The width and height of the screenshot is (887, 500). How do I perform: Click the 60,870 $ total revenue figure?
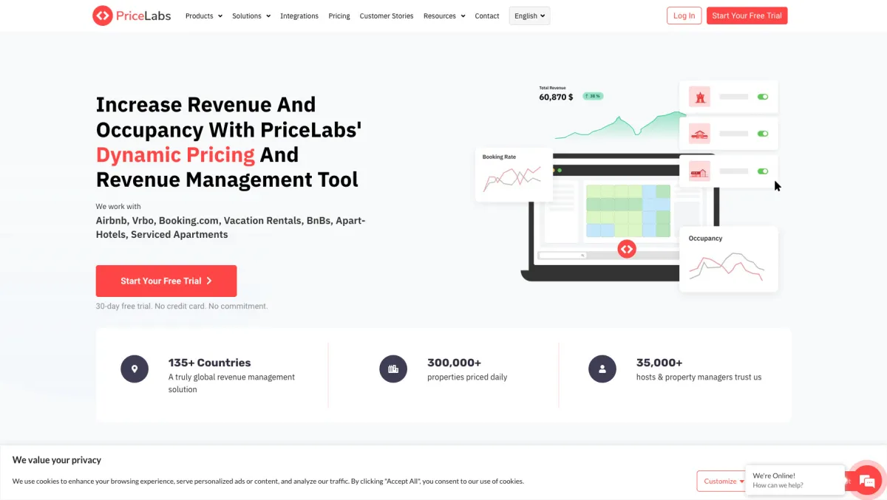click(556, 97)
